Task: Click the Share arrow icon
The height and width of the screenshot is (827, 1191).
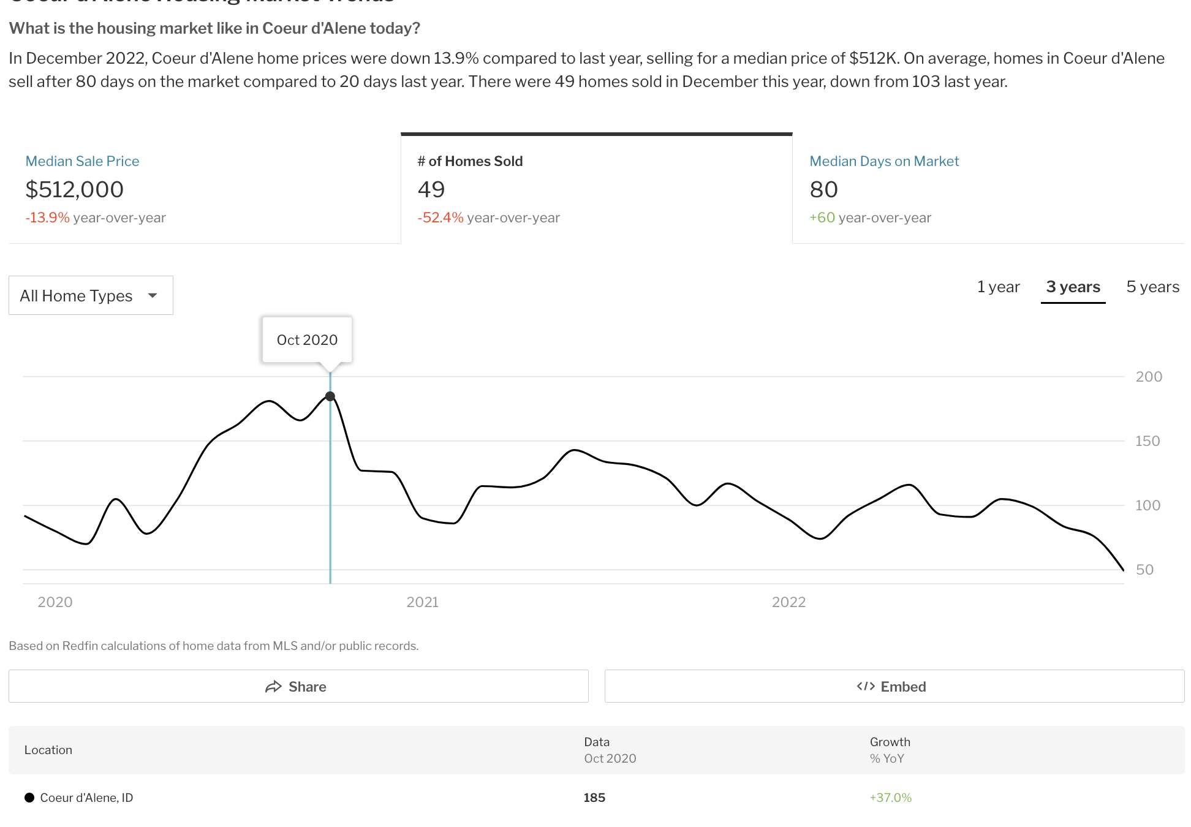Action: point(273,687)
